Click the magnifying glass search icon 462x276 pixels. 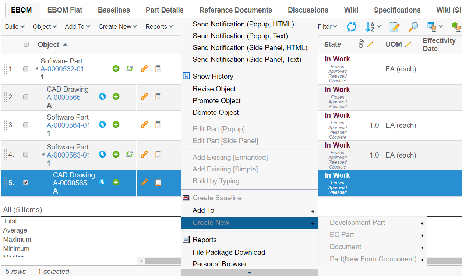pos(413,26)
